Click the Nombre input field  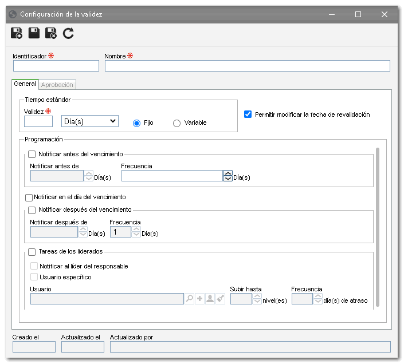248,66
